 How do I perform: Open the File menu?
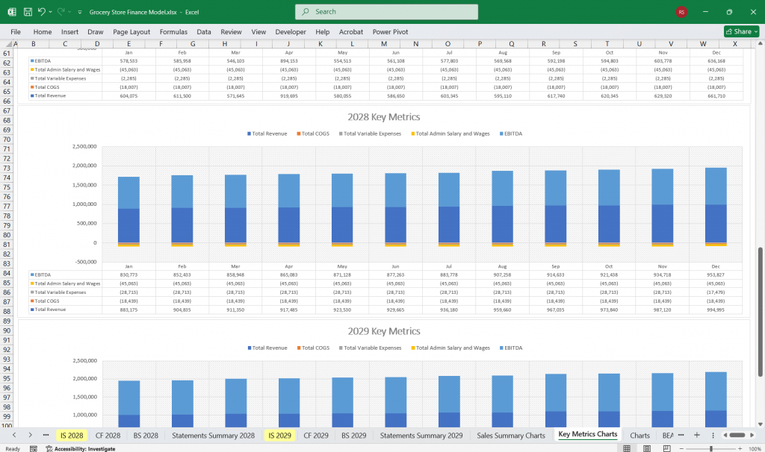pyautogui.click(x=15, y=31)
